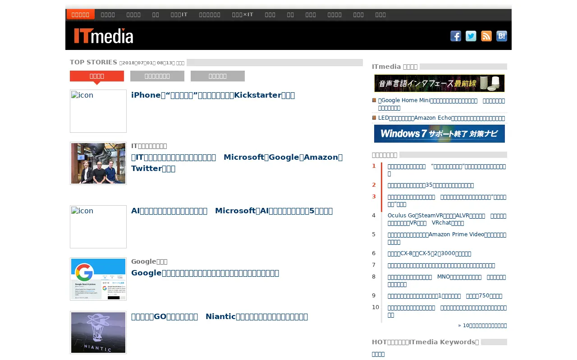The width and height of the screenshot is (577, 360).
Task: Open the number 3 ranked article
Action: point(447,201)
